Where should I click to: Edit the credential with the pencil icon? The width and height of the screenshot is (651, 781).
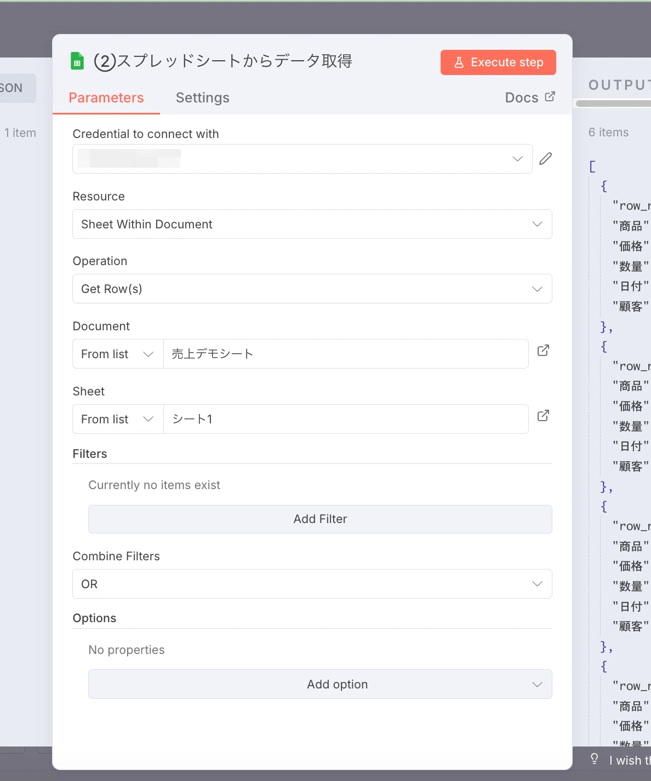(x=545, y=159)
